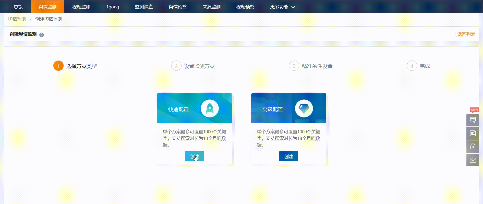
Task: Select the 舆情监测 tab
Action: click(x=47, y=7)
